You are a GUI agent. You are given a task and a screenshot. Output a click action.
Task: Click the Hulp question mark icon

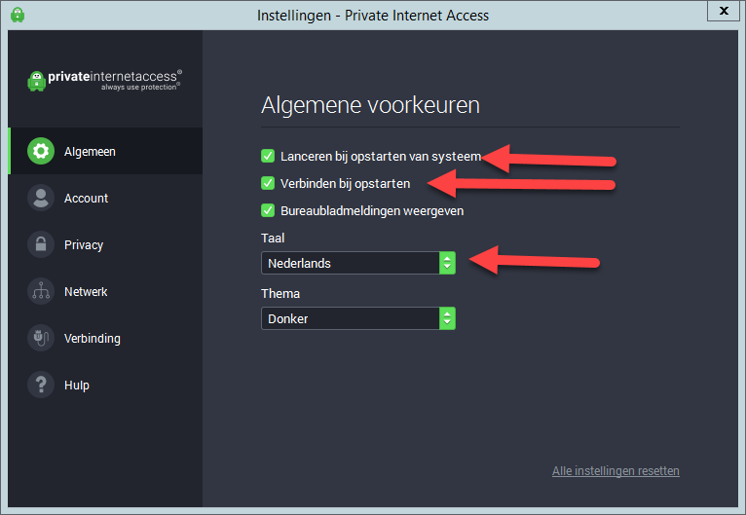[41, 386]
